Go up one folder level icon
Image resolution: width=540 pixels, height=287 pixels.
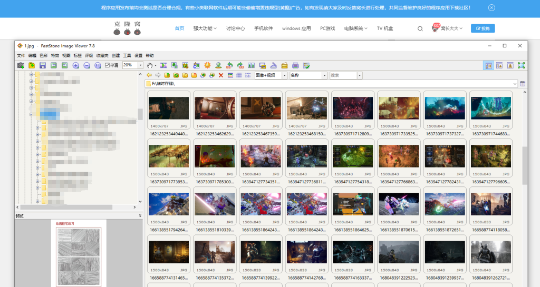[167, 75]
